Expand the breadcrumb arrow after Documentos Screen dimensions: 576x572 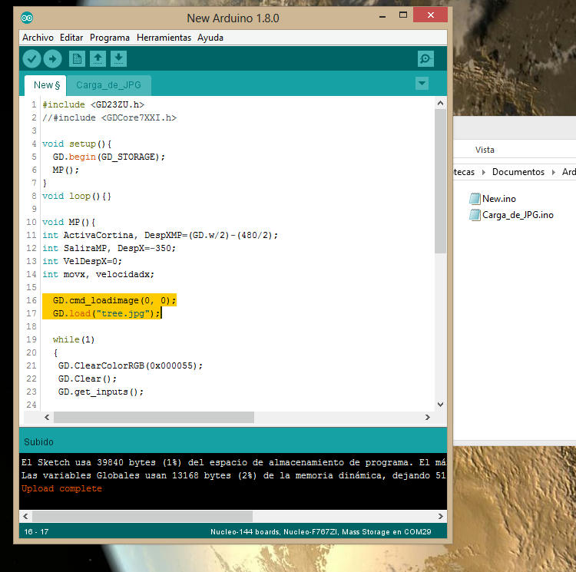point(554,172)
